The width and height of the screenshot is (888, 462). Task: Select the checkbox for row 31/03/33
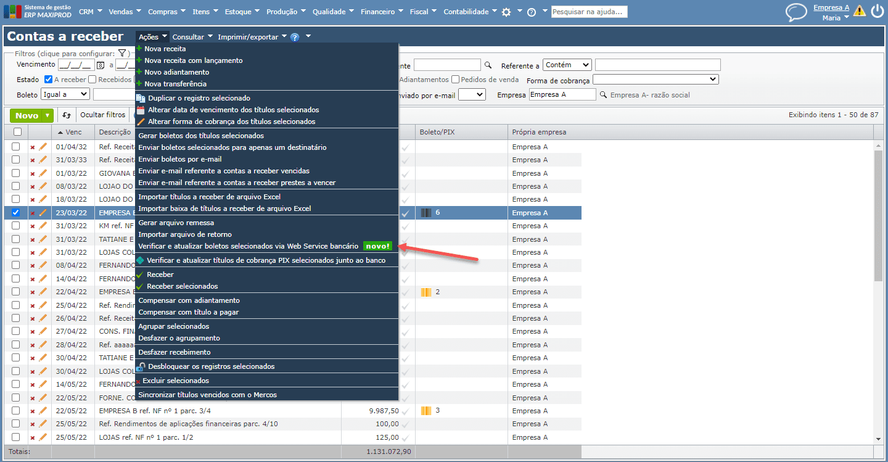[x=16, y=160]
